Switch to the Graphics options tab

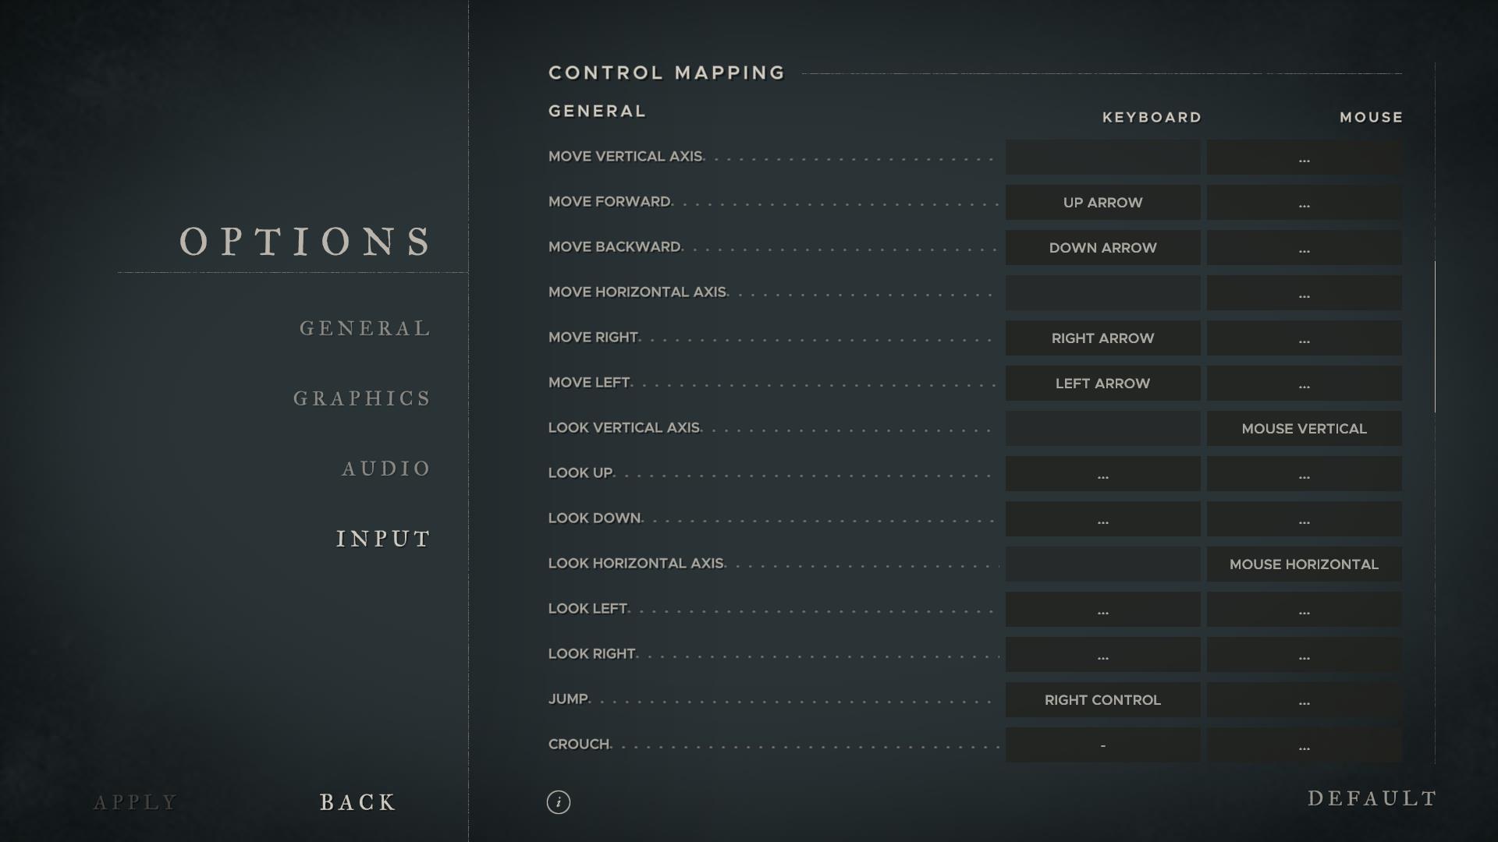(362, 398)
